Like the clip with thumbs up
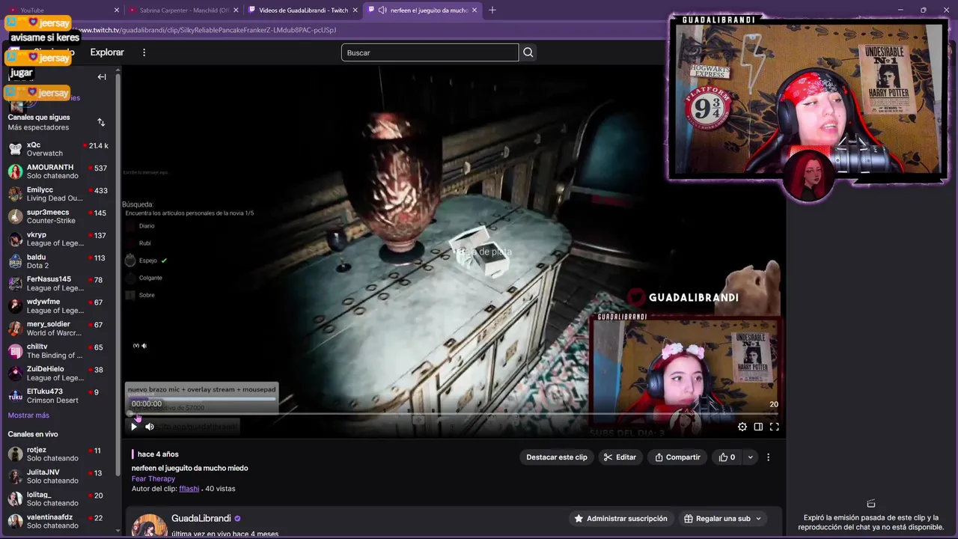958x539 pixels. 727,457
